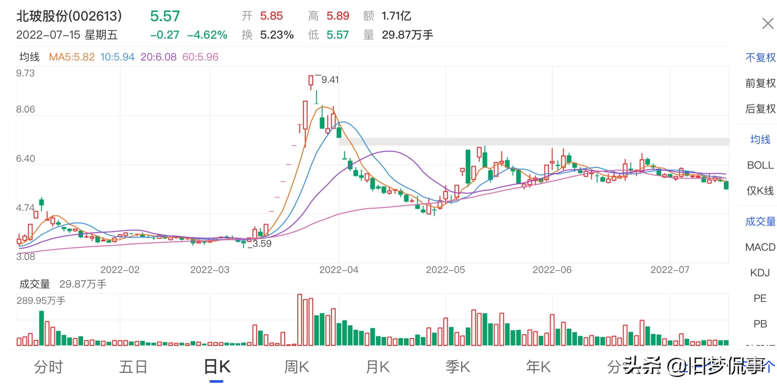777x387 pixels.
Task: Show only candlesticks with 仅K线
Action: [760, 191]
